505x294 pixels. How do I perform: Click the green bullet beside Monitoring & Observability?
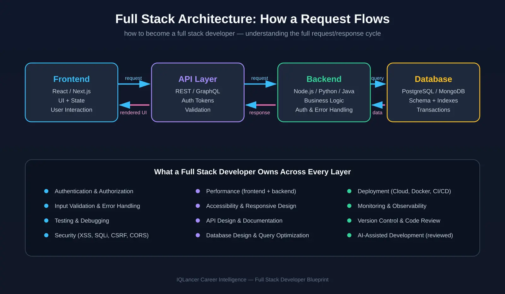349,206
